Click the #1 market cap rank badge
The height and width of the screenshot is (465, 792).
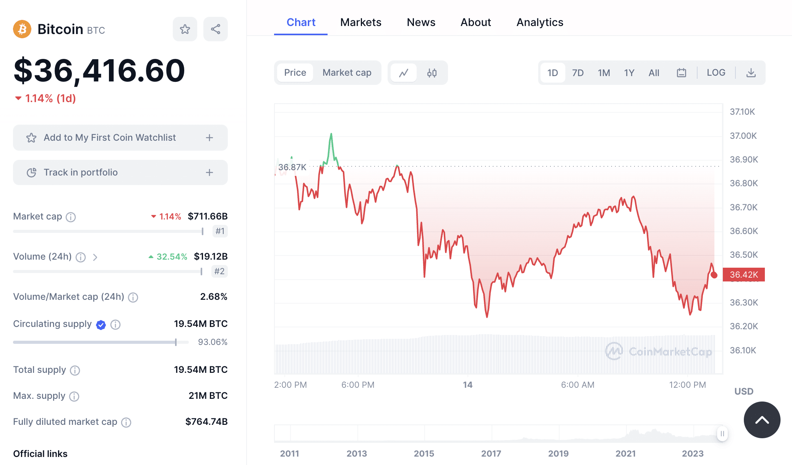click(x=220, y=231)
